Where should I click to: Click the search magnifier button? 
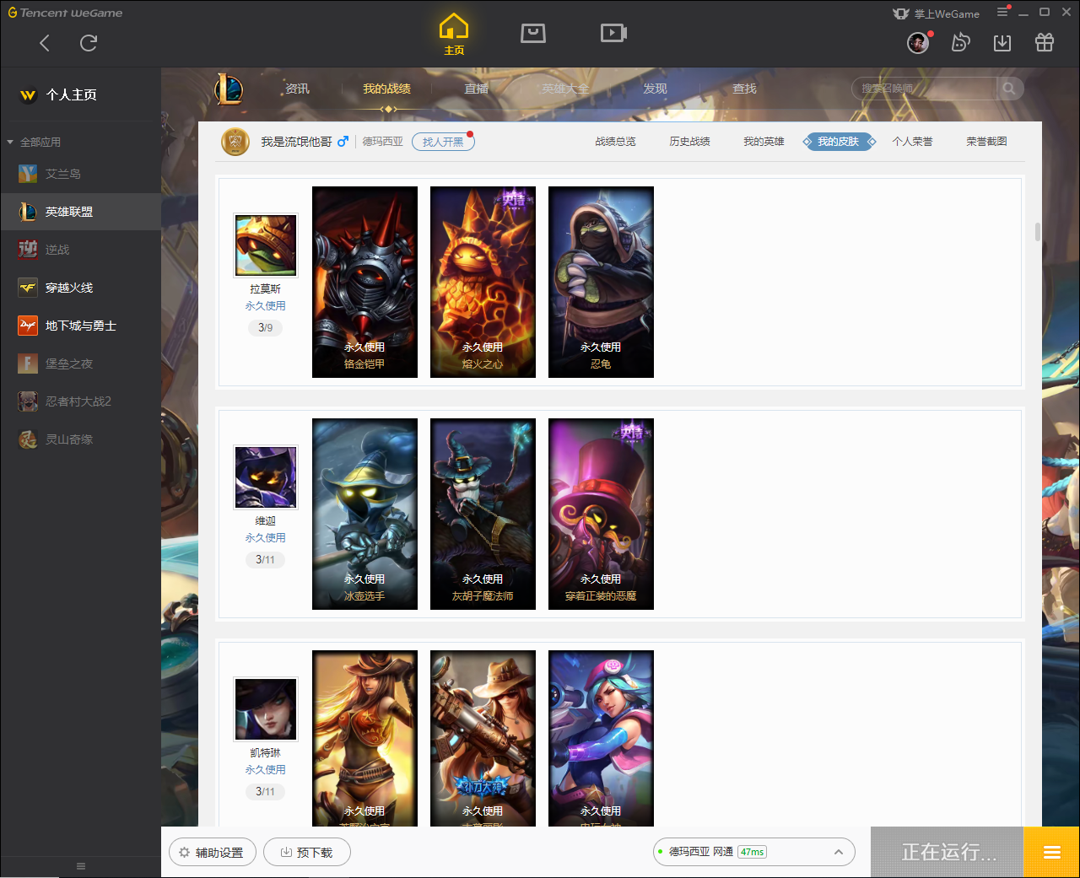pos(1009,89)
